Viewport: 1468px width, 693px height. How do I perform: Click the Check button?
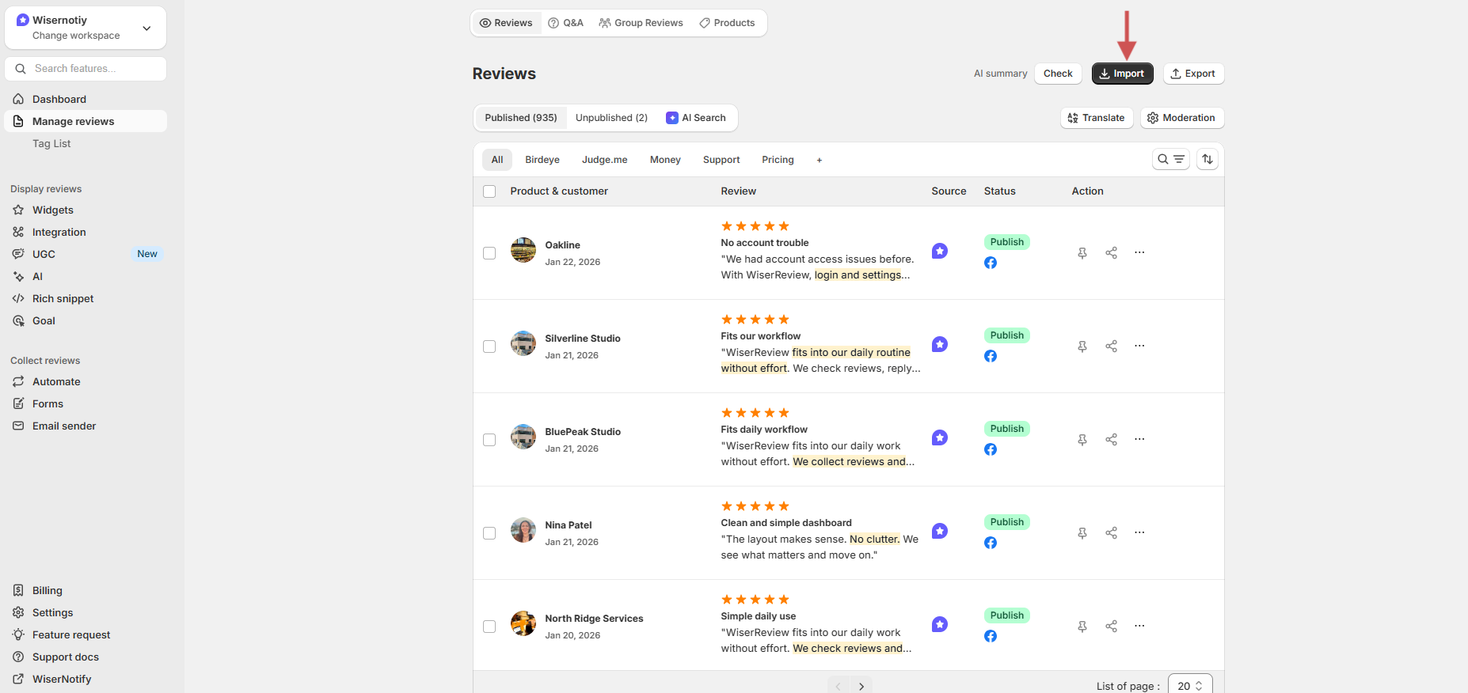click(x=1058, y=74)
